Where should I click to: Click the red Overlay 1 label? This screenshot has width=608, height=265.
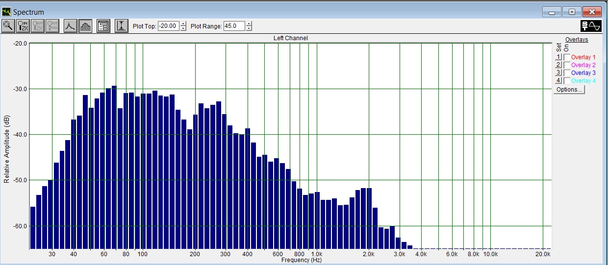pyautogui.click(x=583, y=57)
